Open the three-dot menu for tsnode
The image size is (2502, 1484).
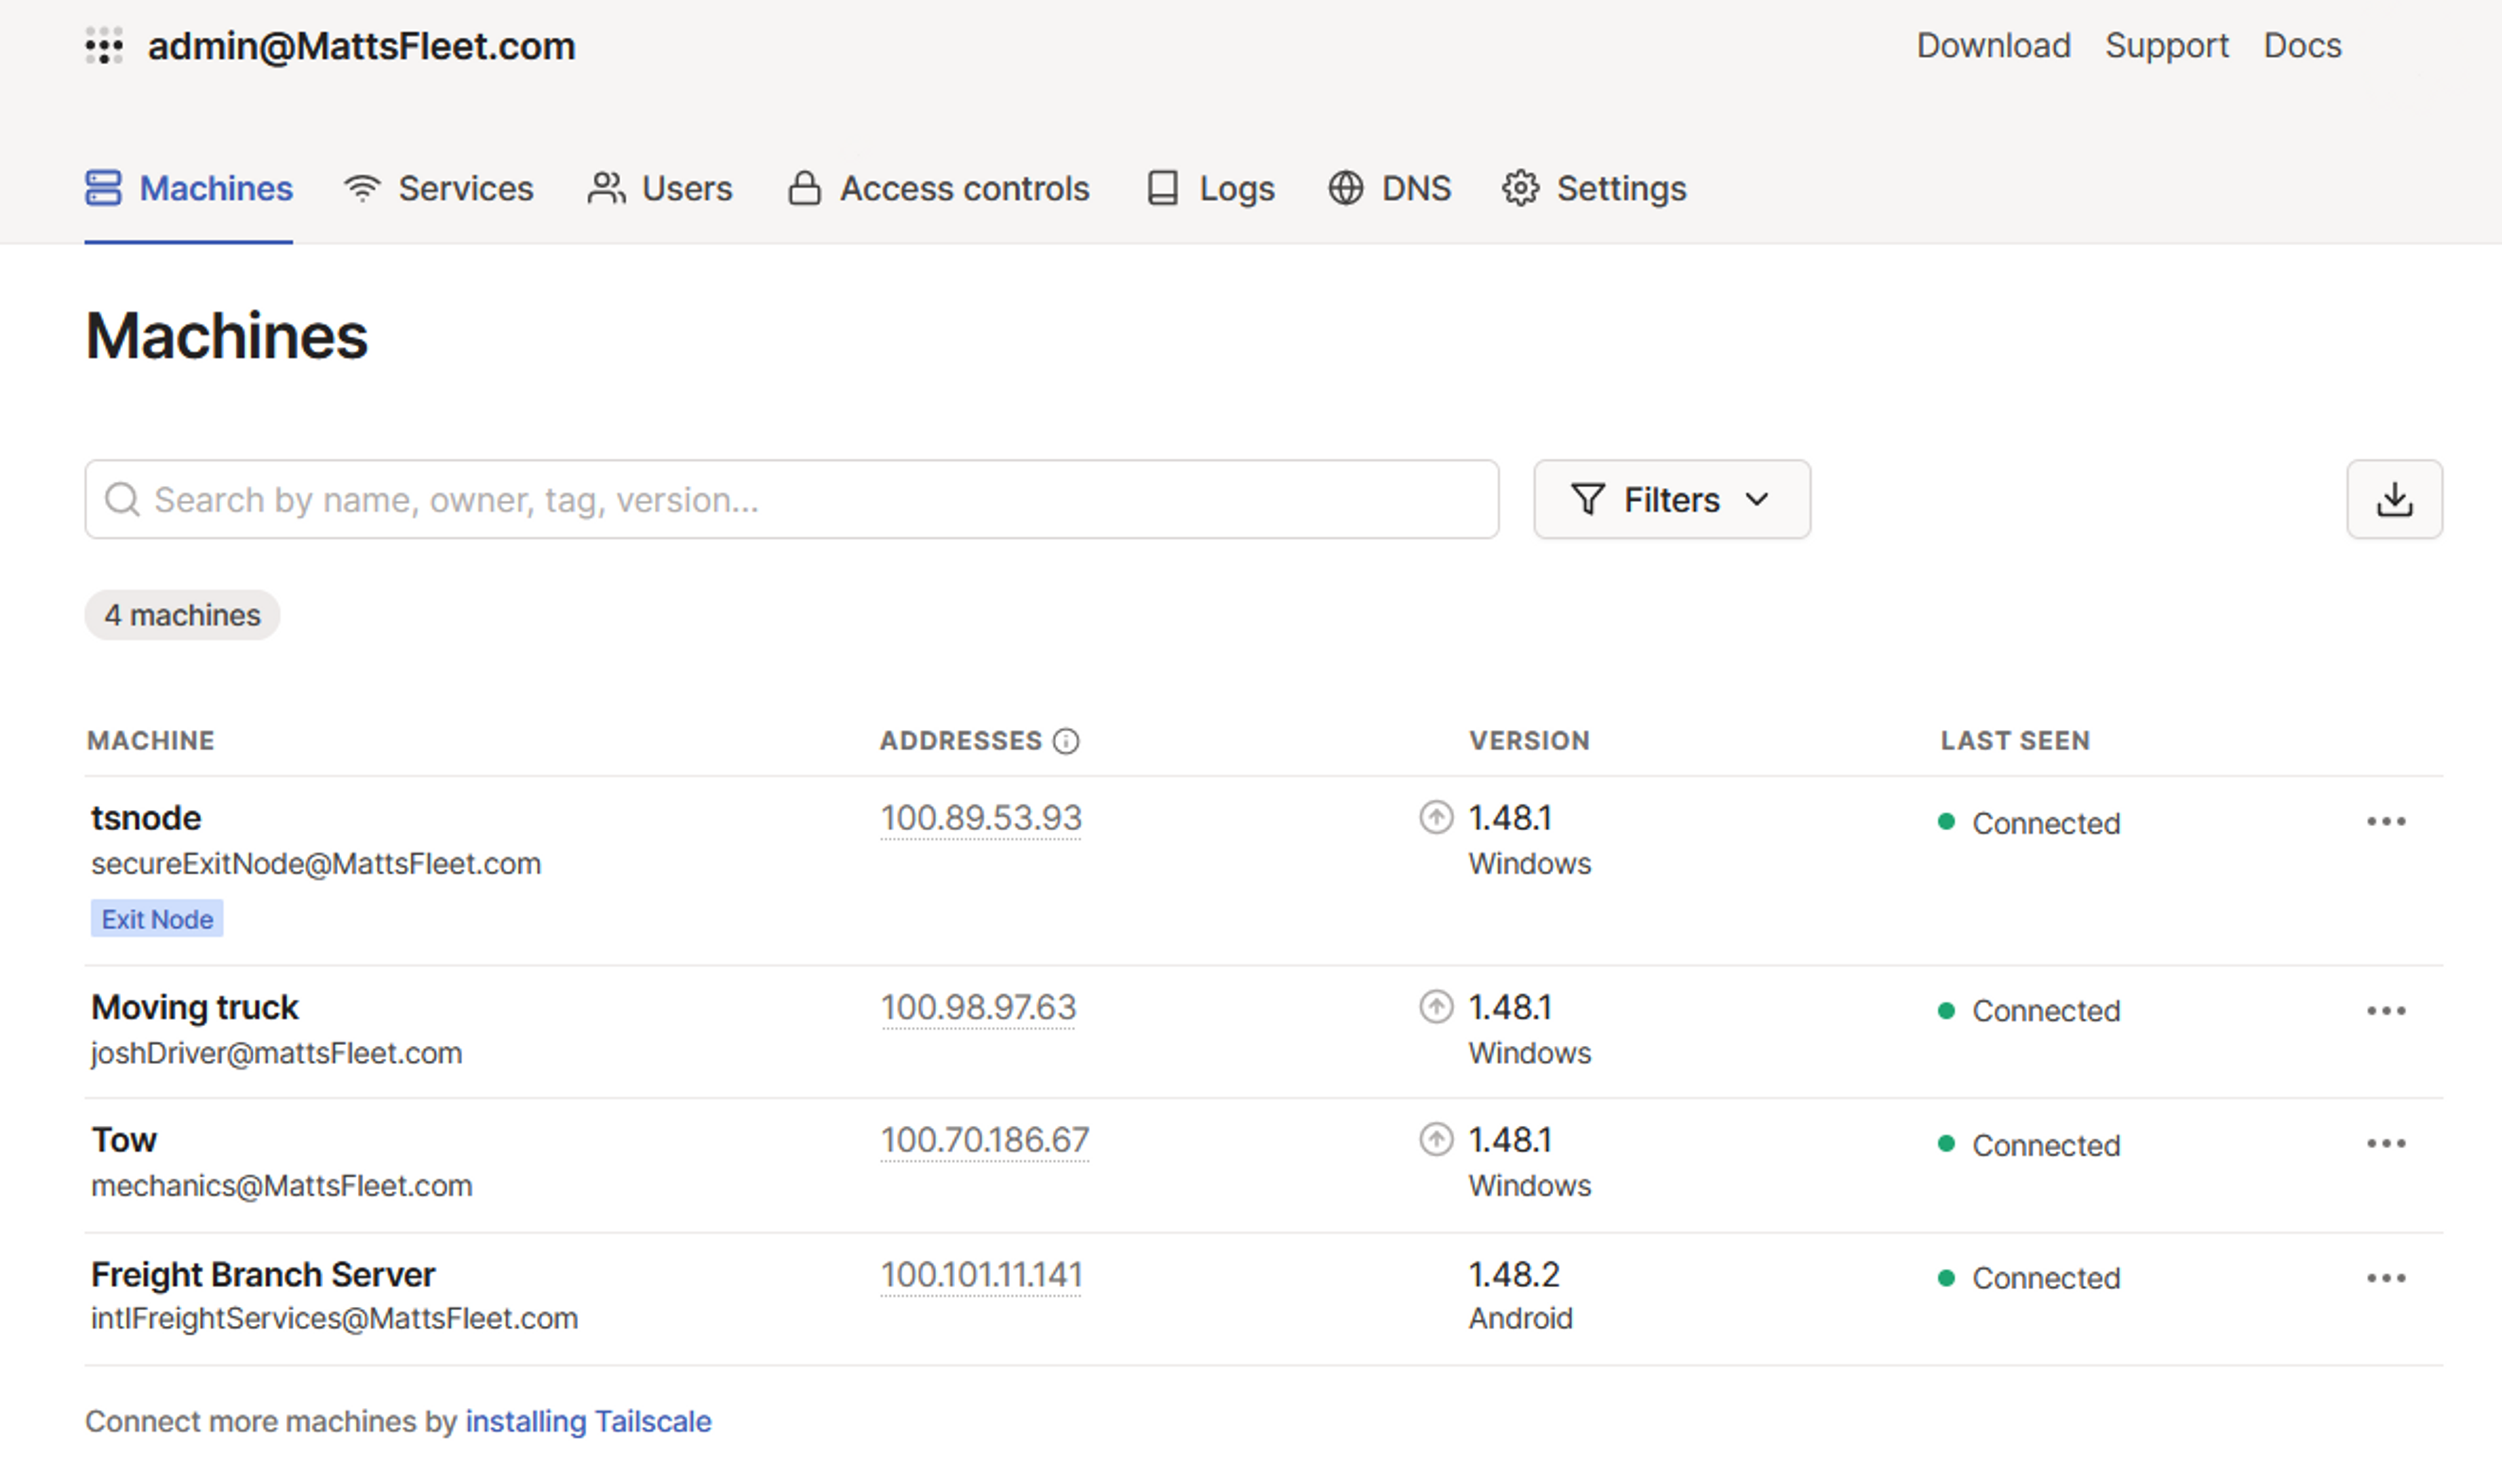[2385, 821]
